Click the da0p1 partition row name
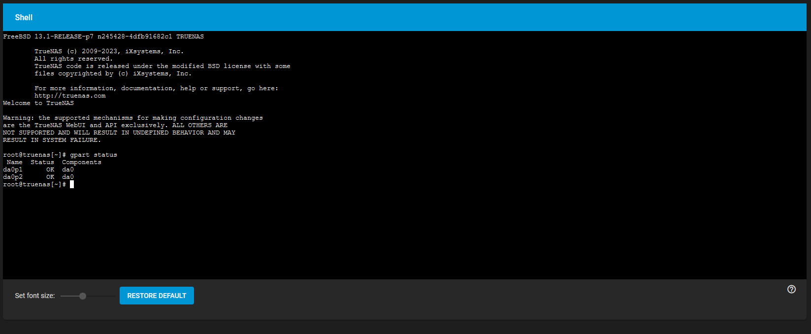The image size is (811, 334). (13, 169)
